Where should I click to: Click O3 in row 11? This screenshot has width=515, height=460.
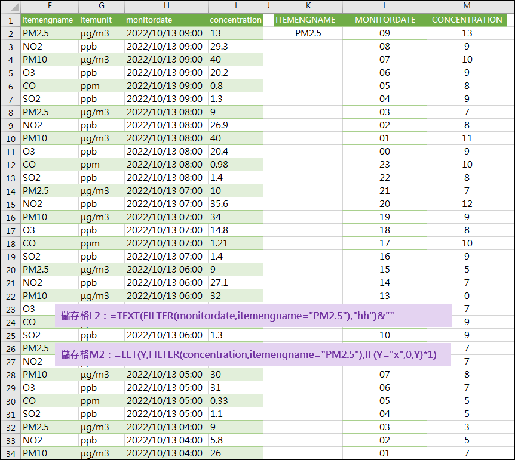[50, 152]
